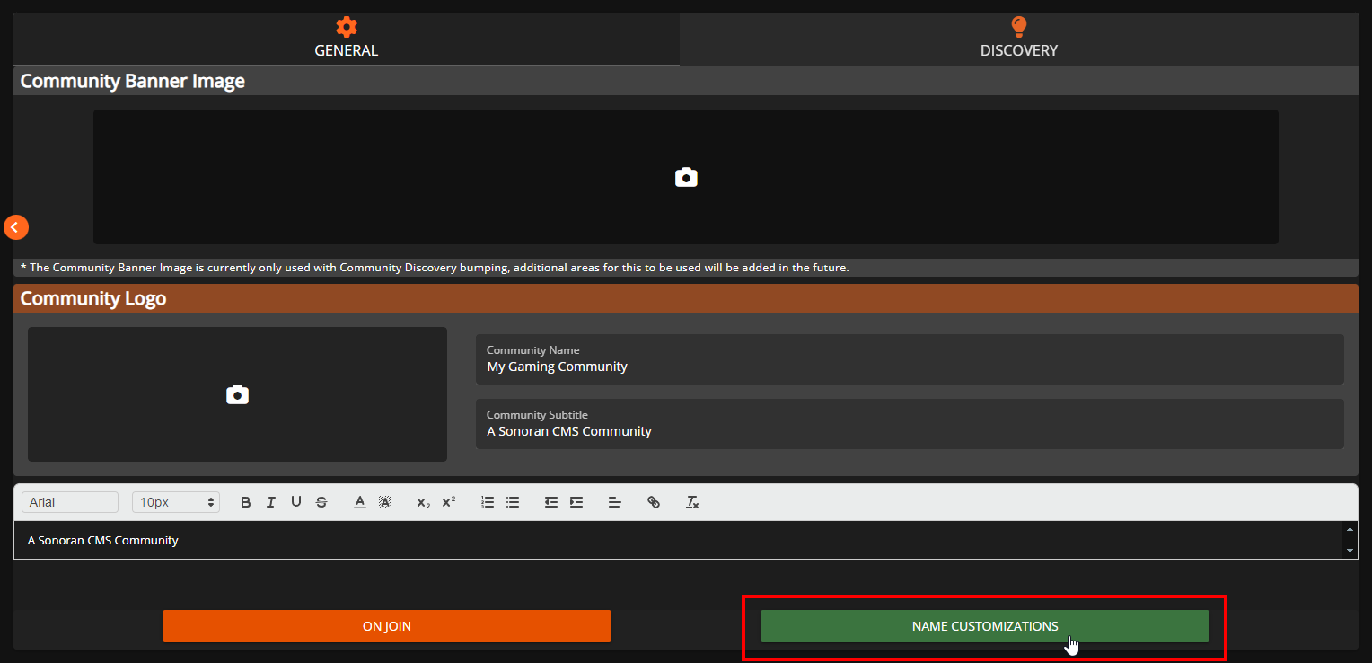Viewport: 1372px width, 663px height.
Task: Increase indent in the editor
Action: pyautogui.click(x=576, y=502)
